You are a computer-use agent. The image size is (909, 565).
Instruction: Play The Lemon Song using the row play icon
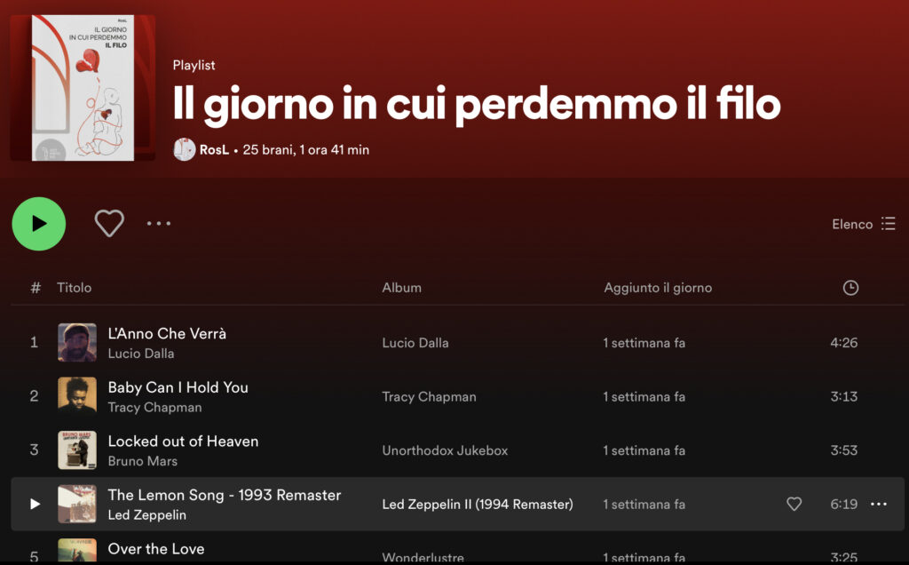[35, 504]
